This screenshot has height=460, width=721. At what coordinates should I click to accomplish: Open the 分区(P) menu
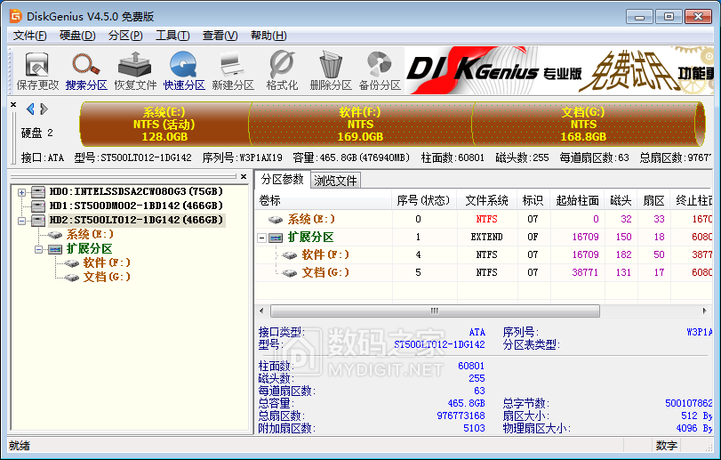coord(125,36)
